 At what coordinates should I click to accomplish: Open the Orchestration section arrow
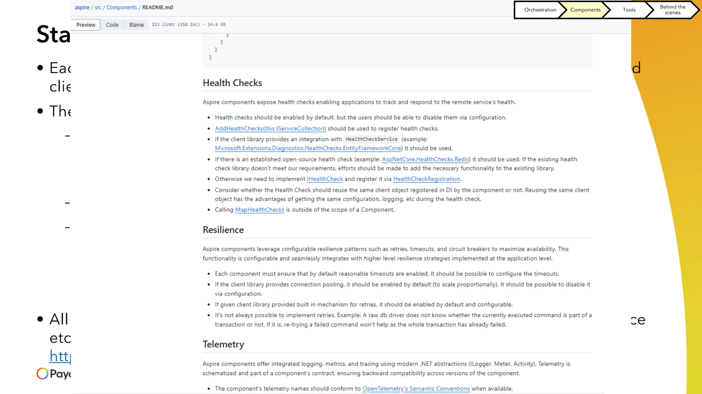[x=540, y=10]
